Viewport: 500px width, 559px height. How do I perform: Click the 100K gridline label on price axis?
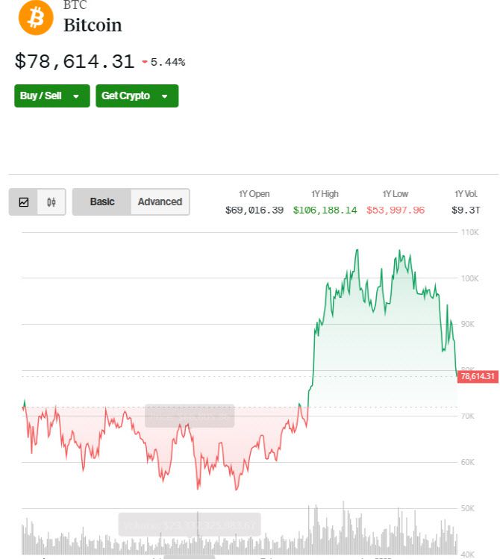469,278
